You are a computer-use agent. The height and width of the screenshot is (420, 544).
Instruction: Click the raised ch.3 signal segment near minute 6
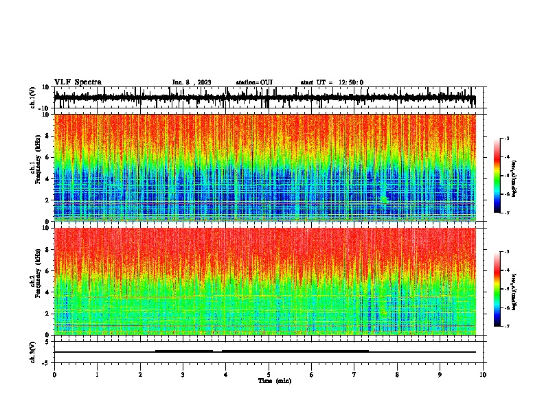[x=295, y=351]
